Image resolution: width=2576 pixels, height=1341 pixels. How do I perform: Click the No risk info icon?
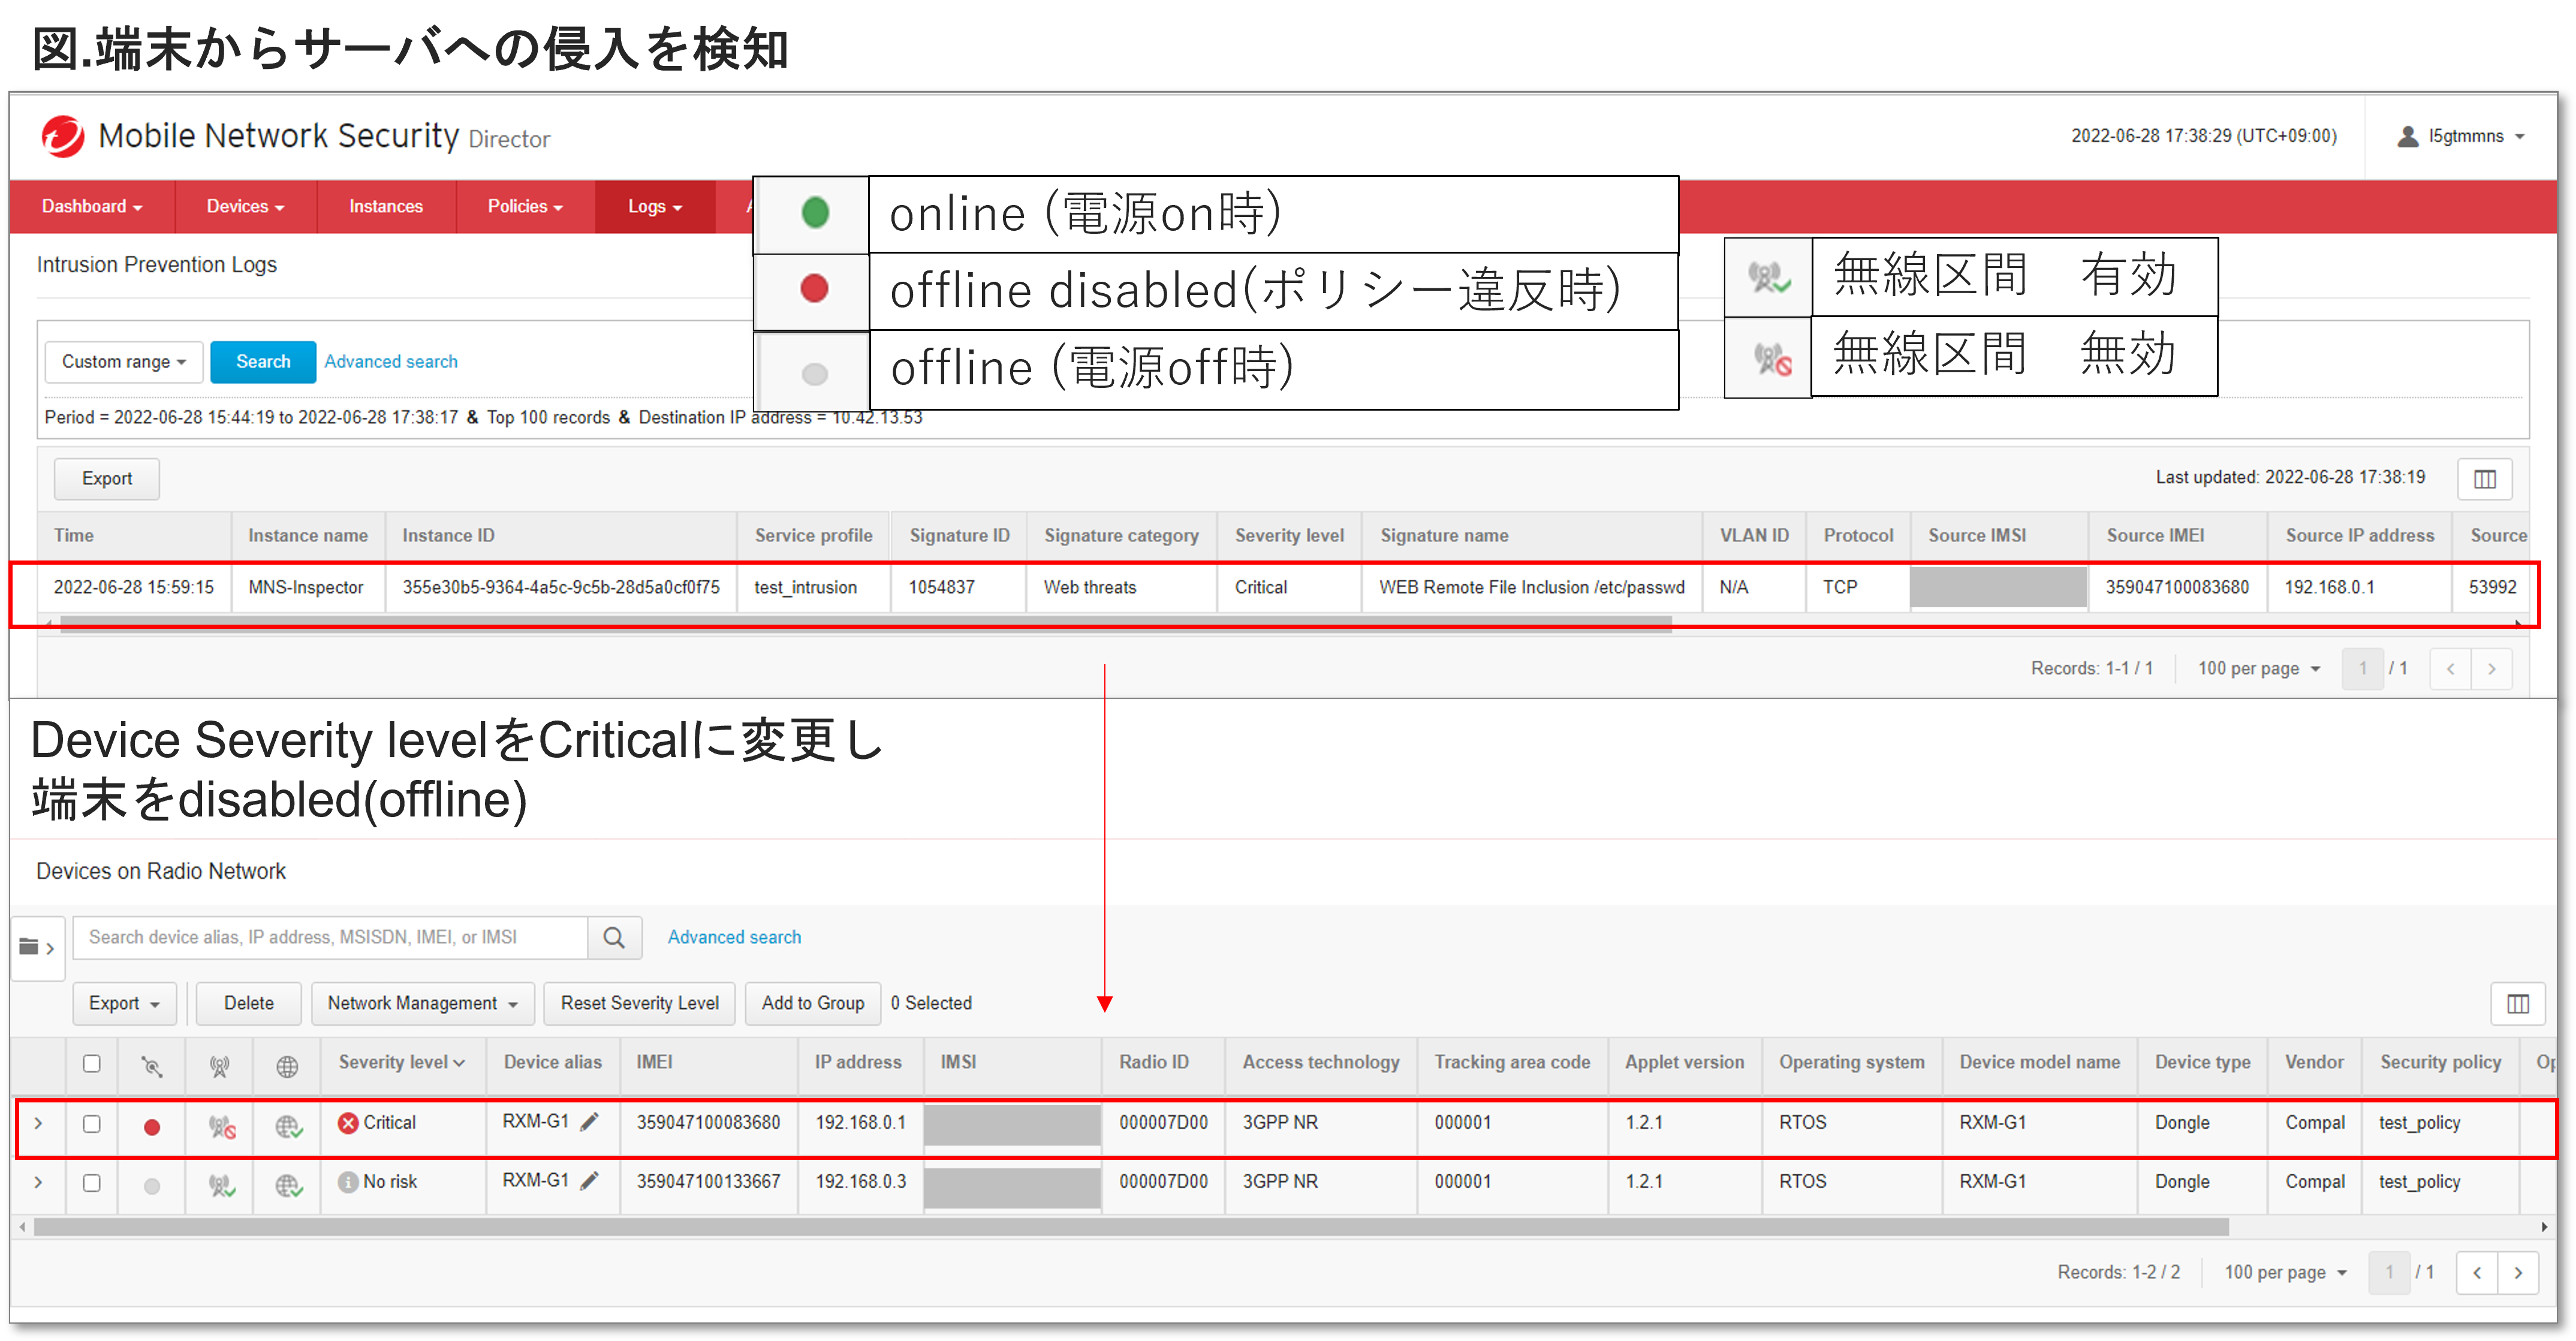347,1182
